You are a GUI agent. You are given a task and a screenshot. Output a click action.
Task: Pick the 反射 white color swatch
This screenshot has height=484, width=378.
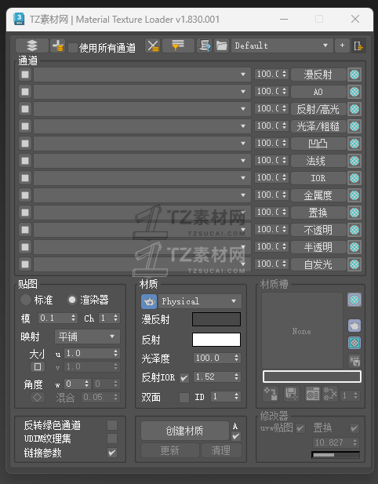point(216,340)
